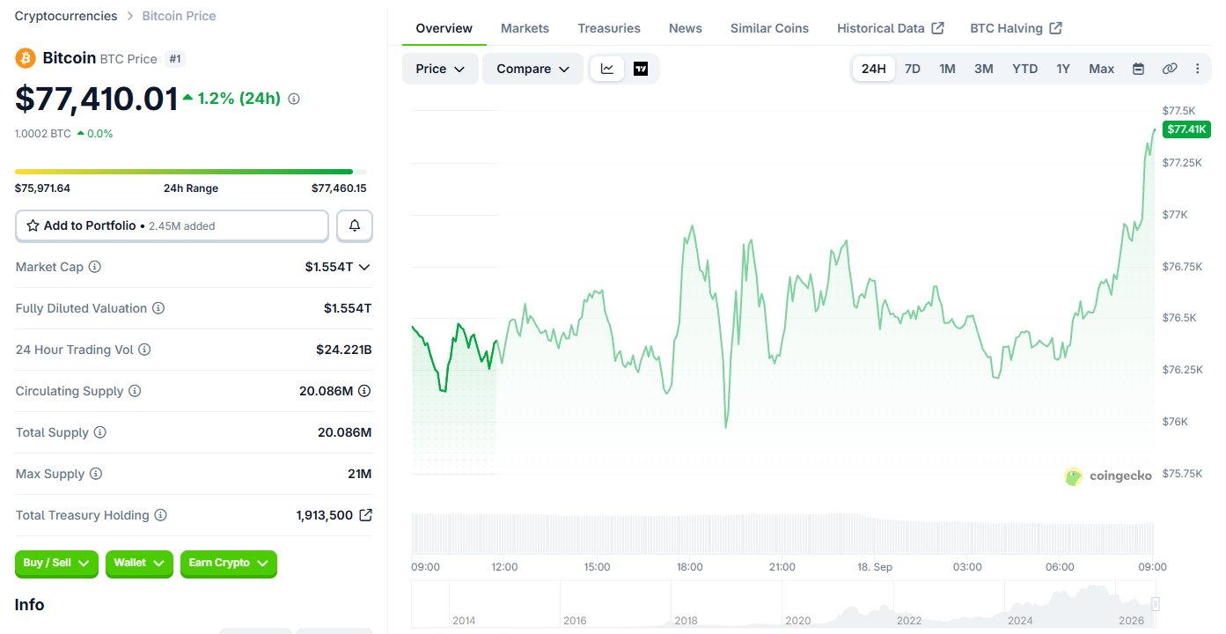The image size is (1226, 634).
Task: Show Fully Diluted Valuation info icon
Action: point(158,308)
